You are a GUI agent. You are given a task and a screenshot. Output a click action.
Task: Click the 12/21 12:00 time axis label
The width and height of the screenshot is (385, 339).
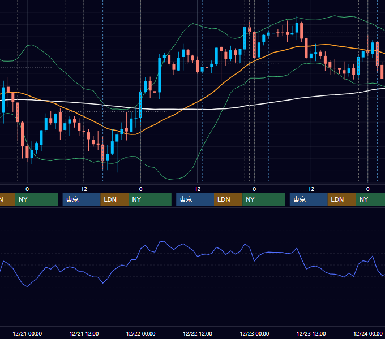pyautogui.click(x=84, y=333)
